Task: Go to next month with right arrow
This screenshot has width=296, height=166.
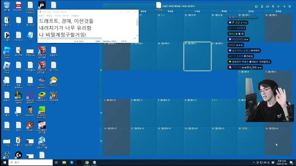Action: (284, 6)
